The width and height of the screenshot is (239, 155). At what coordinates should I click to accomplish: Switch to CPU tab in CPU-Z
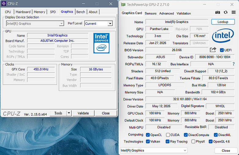click(8, 12)
